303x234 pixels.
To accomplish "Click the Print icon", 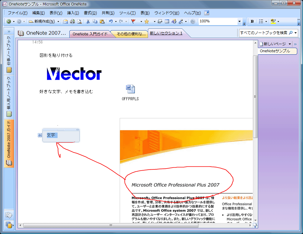I will [72, 21].
